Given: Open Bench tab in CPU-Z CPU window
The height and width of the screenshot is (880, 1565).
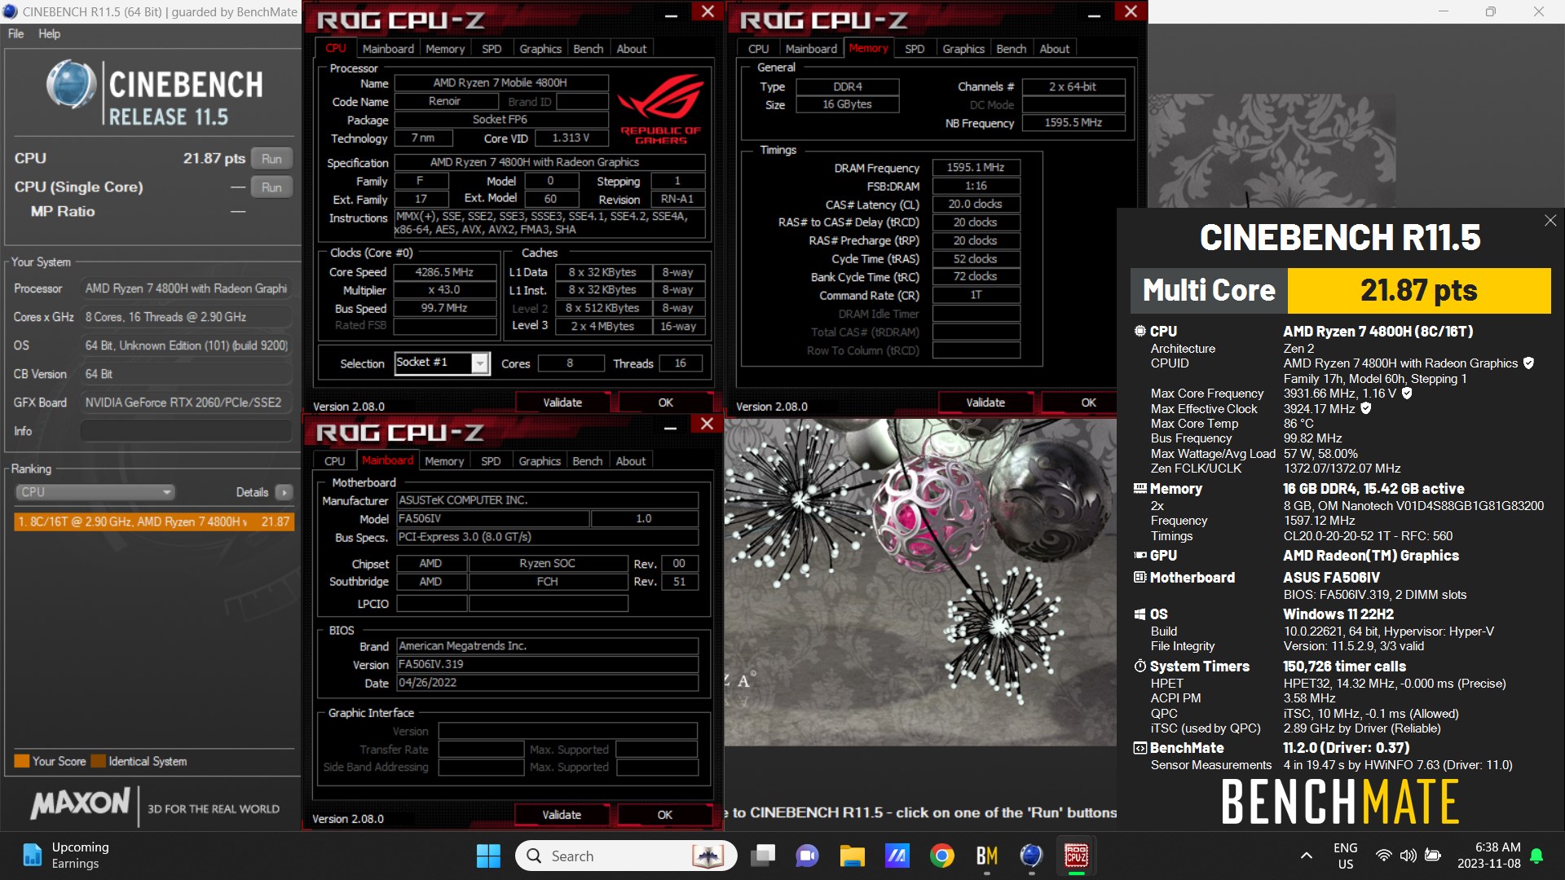Looking at the screenshot, I should 588,49.
